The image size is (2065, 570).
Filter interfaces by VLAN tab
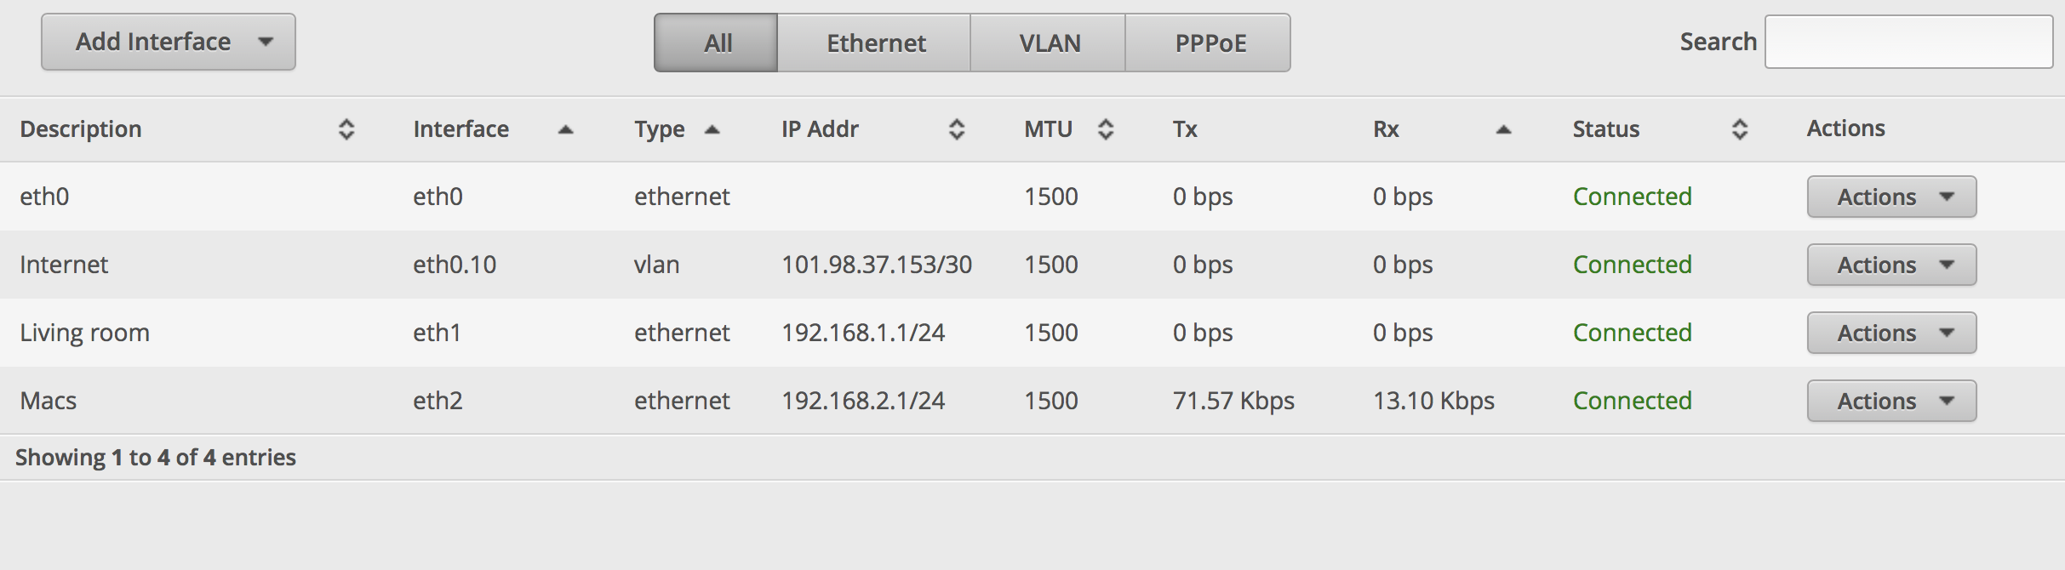coord(1049,43)
